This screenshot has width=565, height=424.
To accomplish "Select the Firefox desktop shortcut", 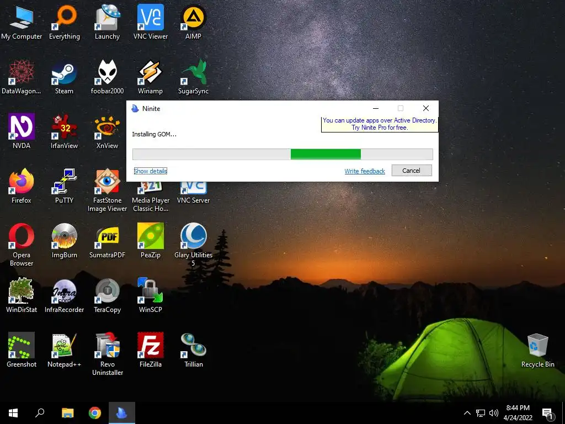I will coord(22,187).
